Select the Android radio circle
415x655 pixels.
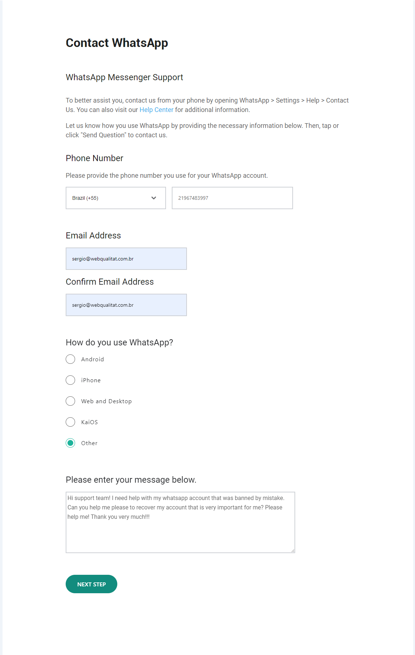(70, 359)
